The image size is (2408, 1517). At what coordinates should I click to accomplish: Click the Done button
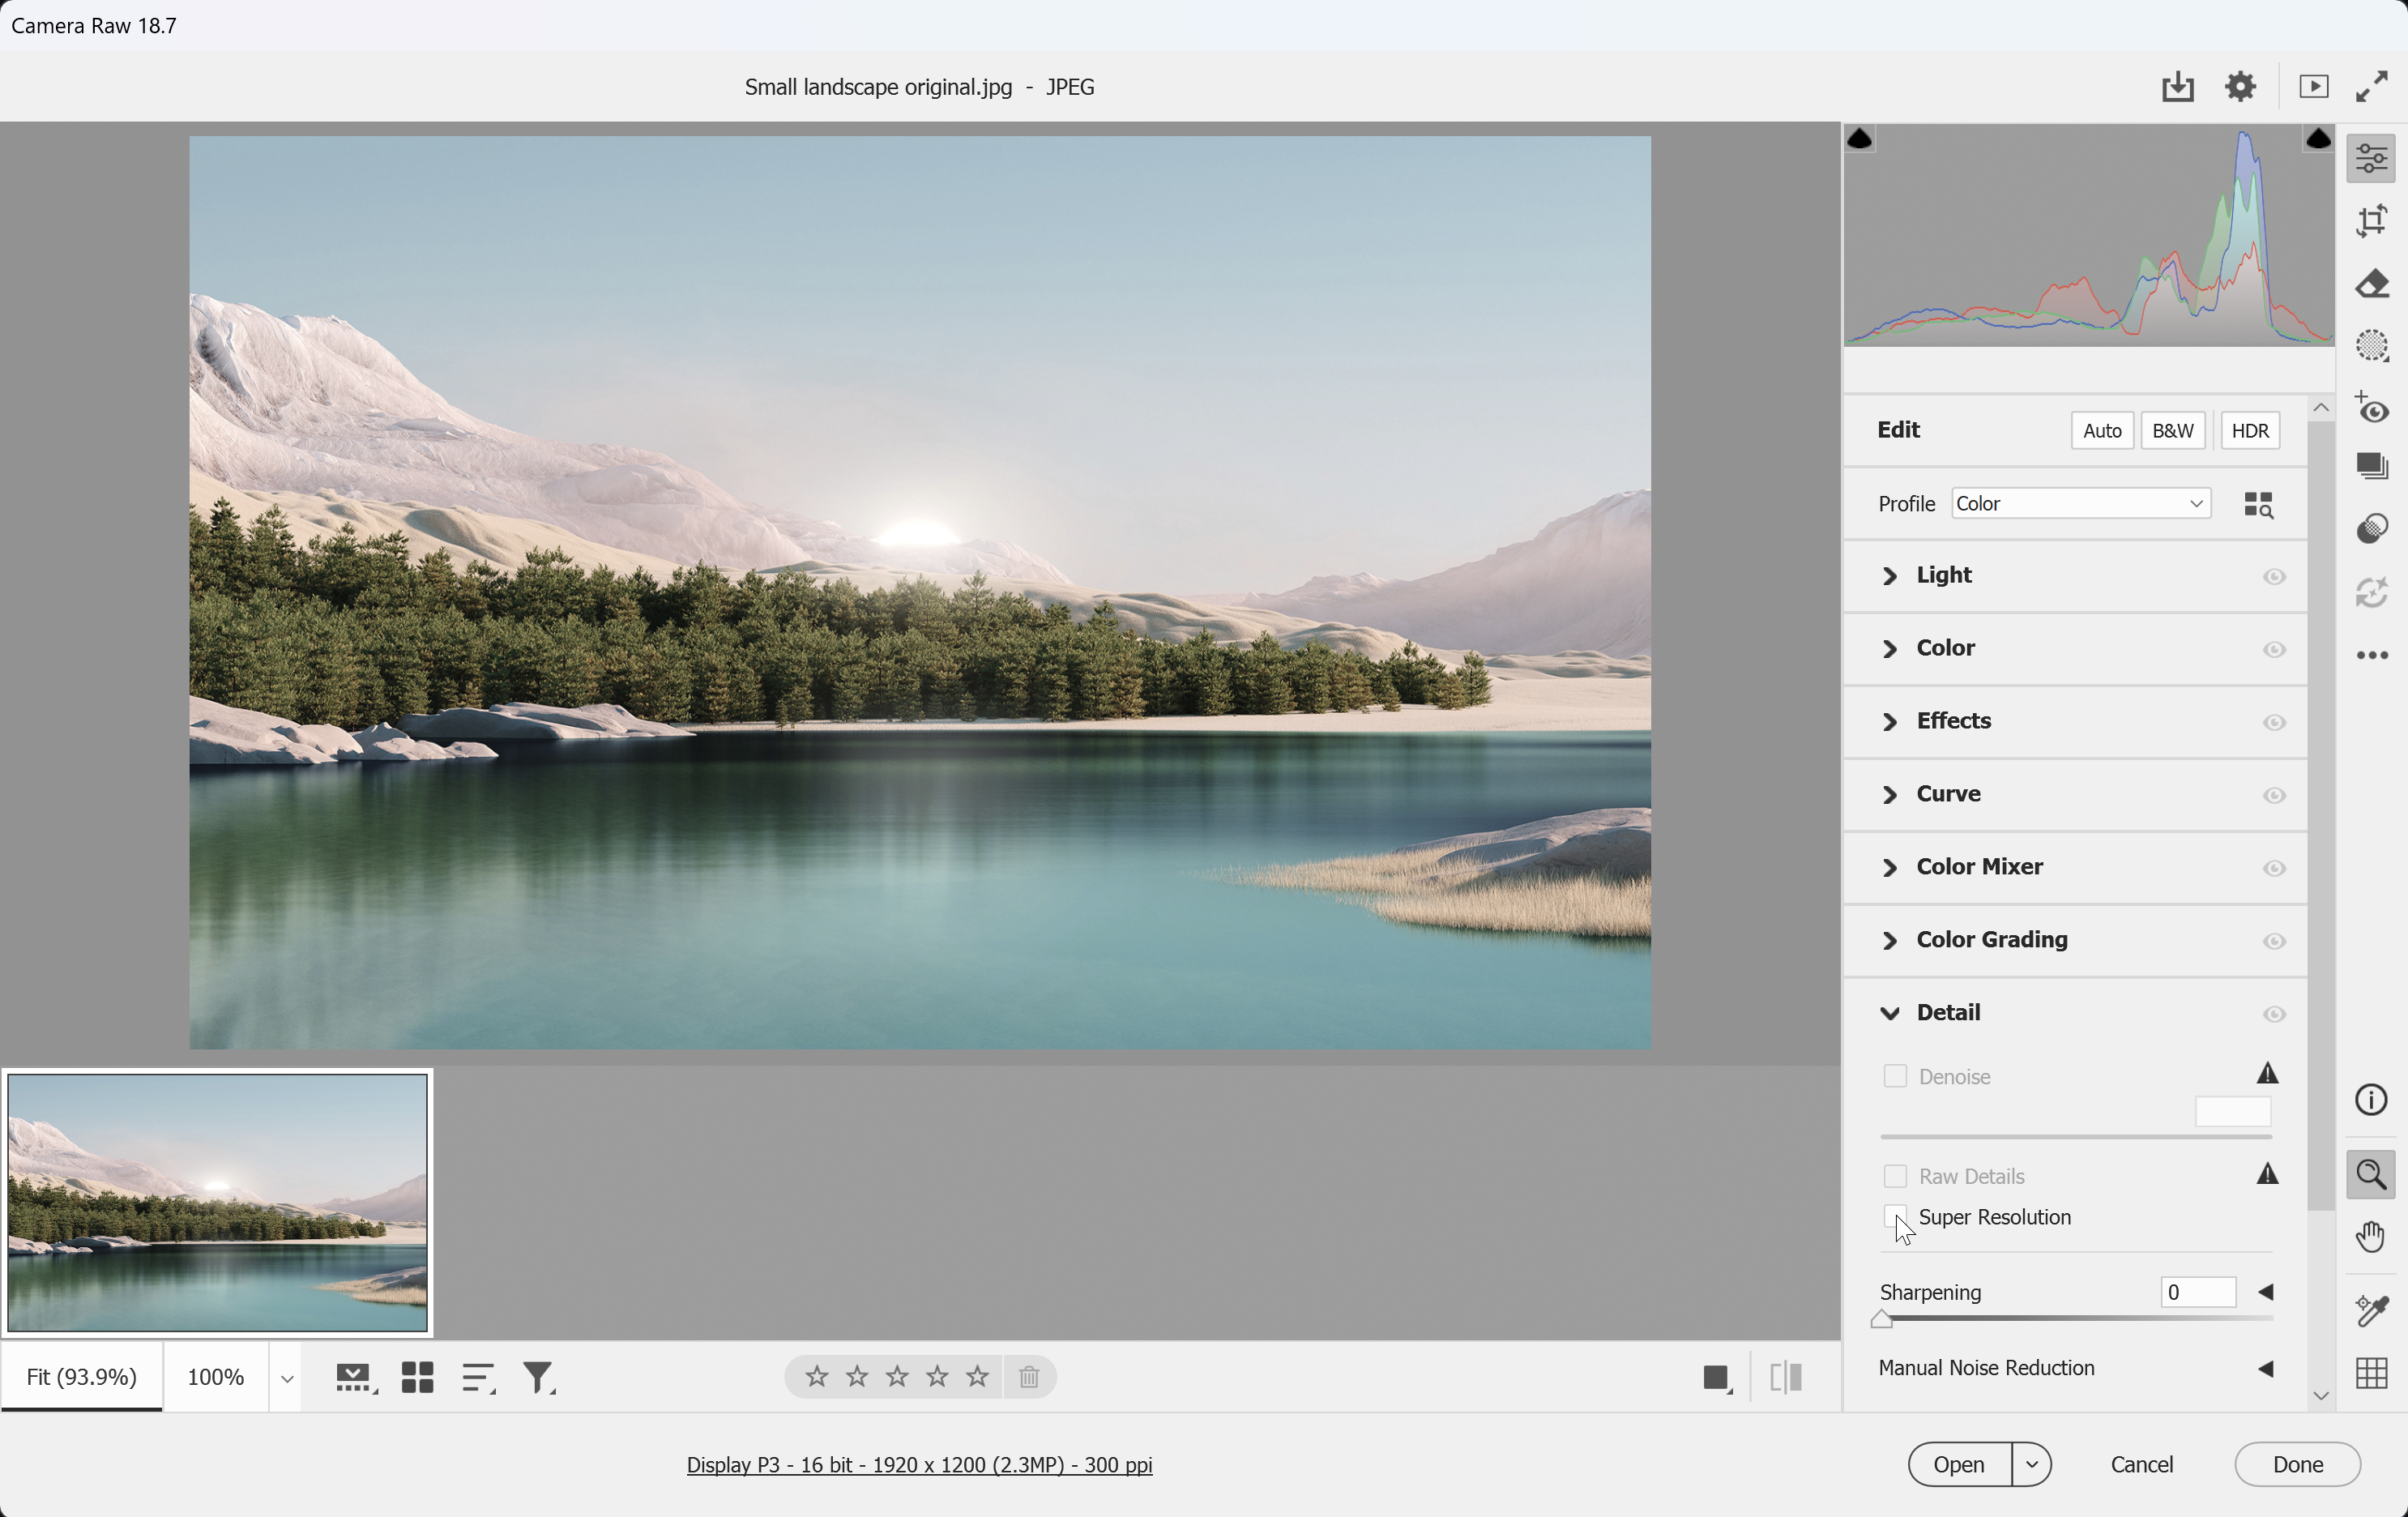2297,1465
